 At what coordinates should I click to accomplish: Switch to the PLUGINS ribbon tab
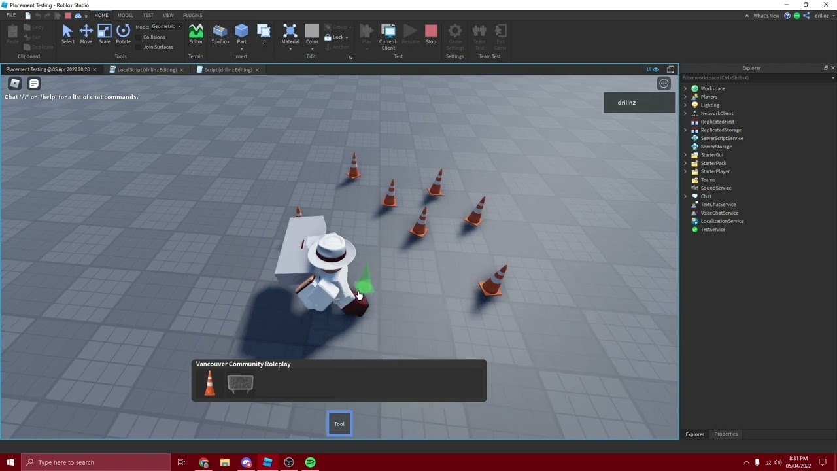point(192,15)
